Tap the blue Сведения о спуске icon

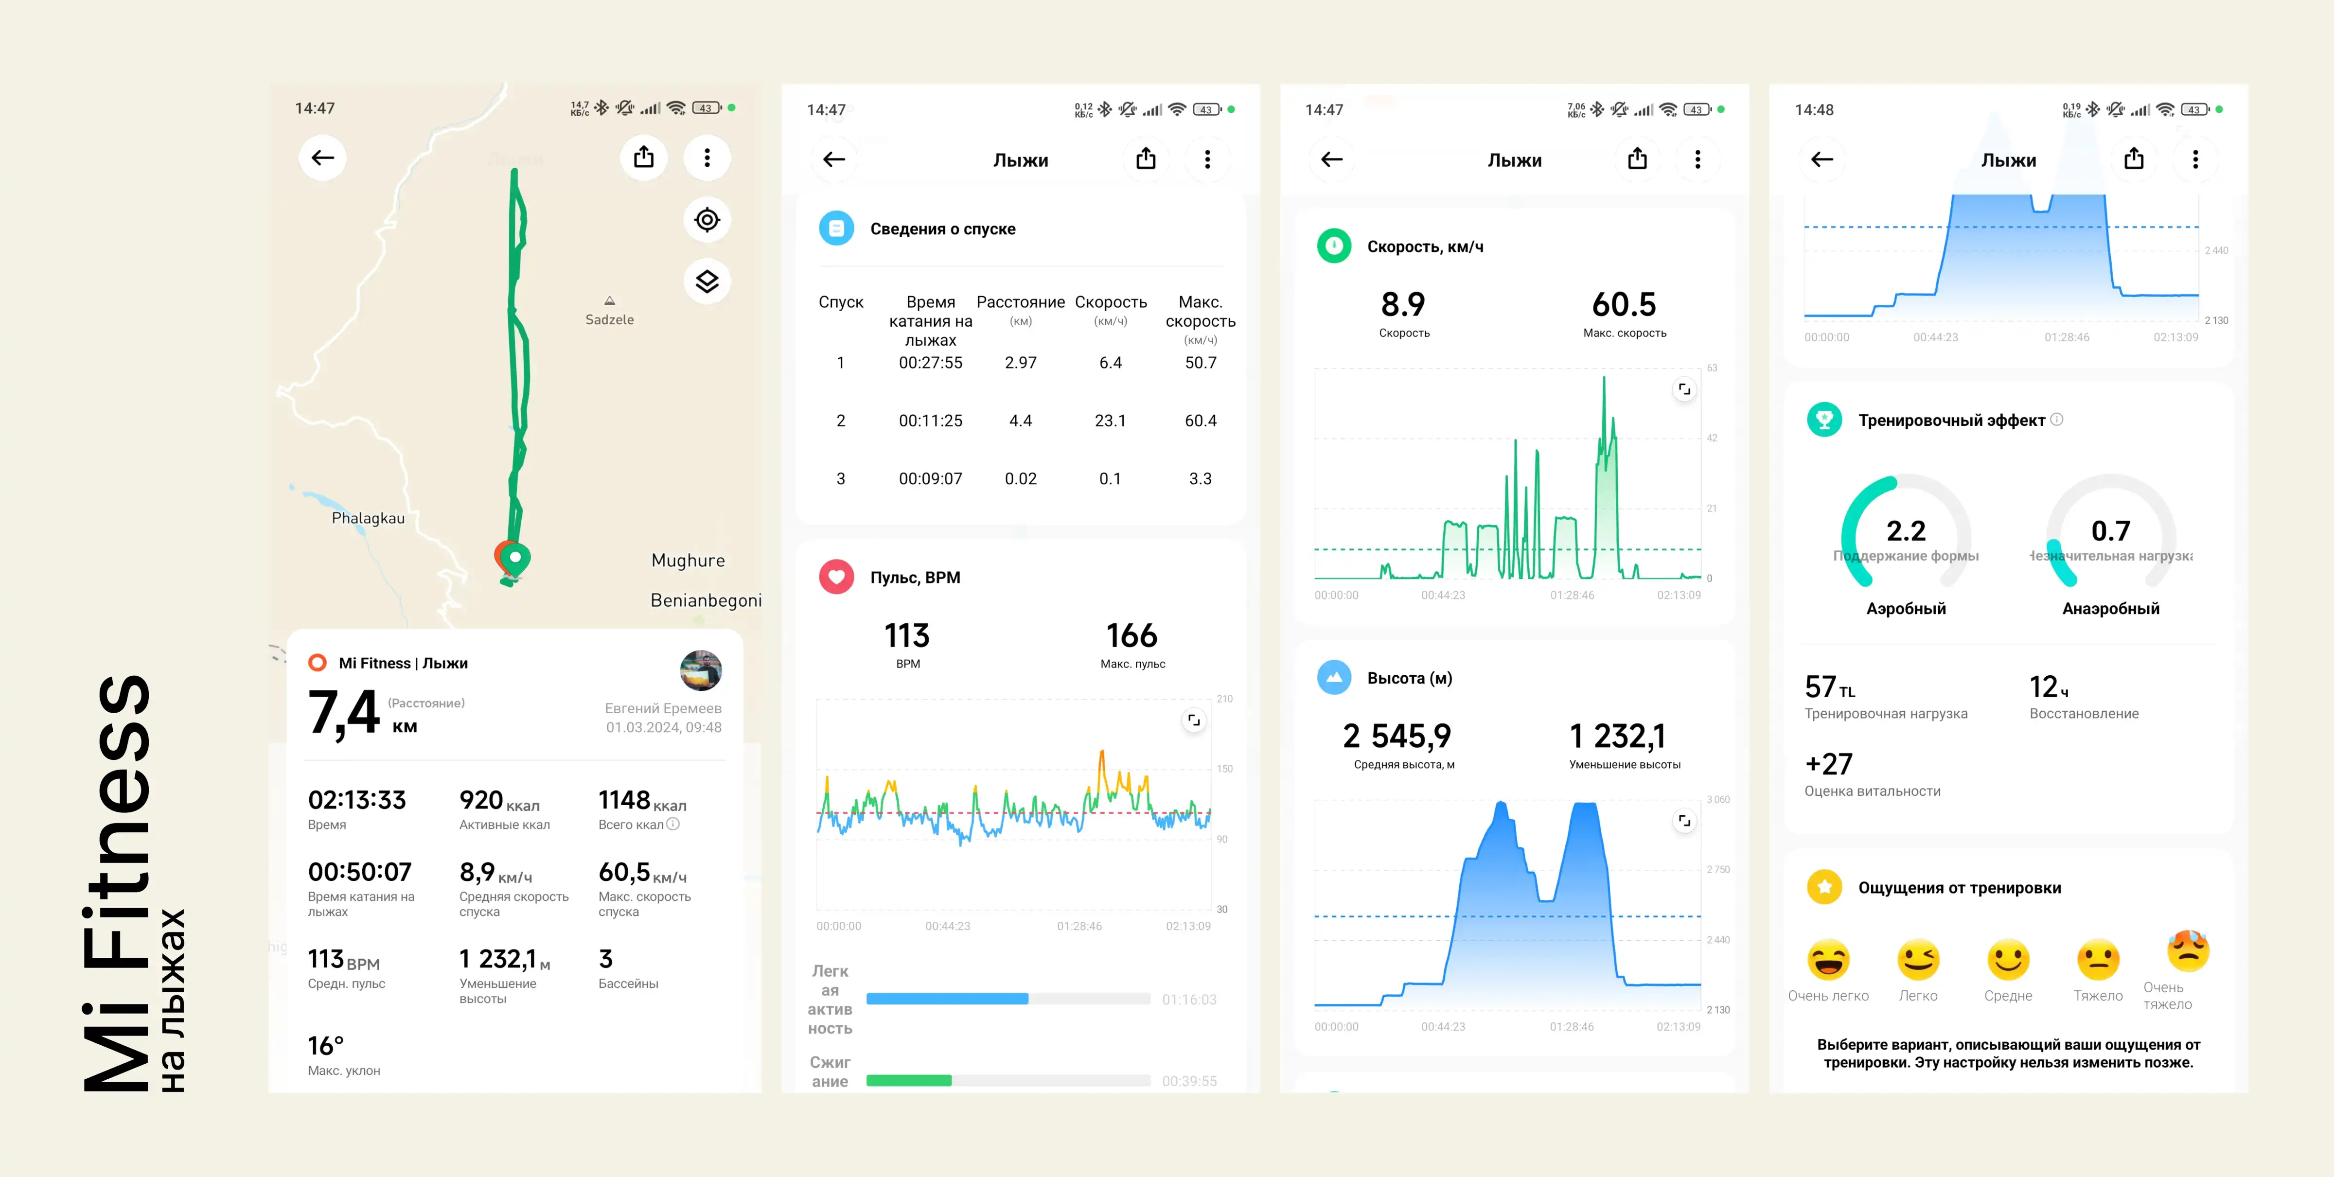(836, 228)
